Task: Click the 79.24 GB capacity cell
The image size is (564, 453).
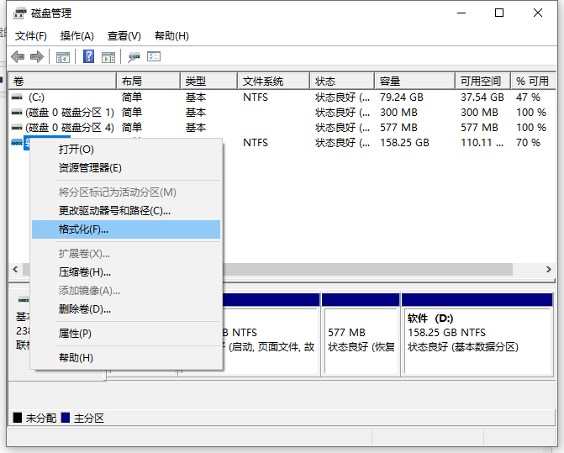Action: tap(402, 97)
